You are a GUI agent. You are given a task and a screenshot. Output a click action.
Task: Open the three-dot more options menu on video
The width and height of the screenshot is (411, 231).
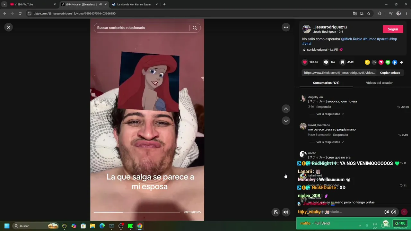(x=286, y=27)
